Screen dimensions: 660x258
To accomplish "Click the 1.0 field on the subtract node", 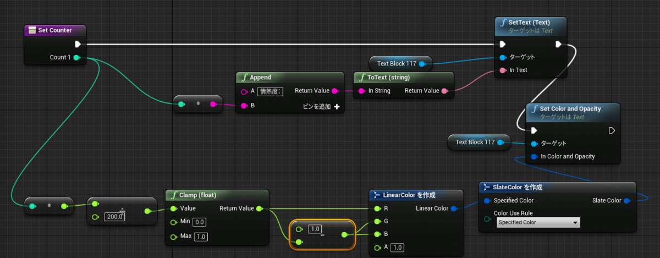I will pos(316,228).
